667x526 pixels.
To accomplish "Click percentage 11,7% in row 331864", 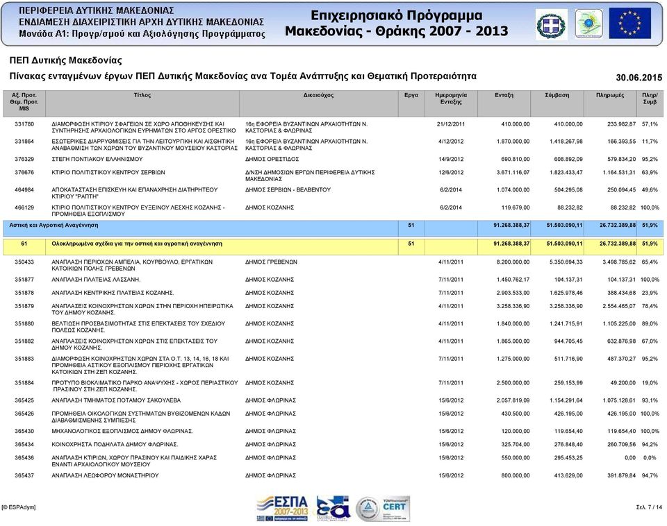I will [x=650, y=142].
